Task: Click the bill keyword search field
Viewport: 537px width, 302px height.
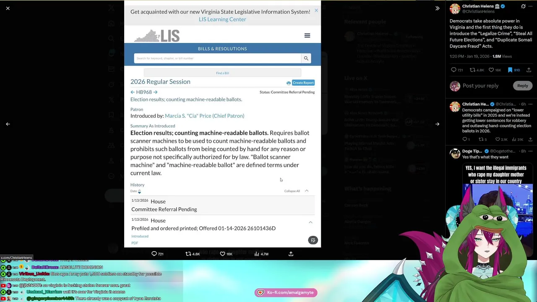Action: [x=217, y=58]
